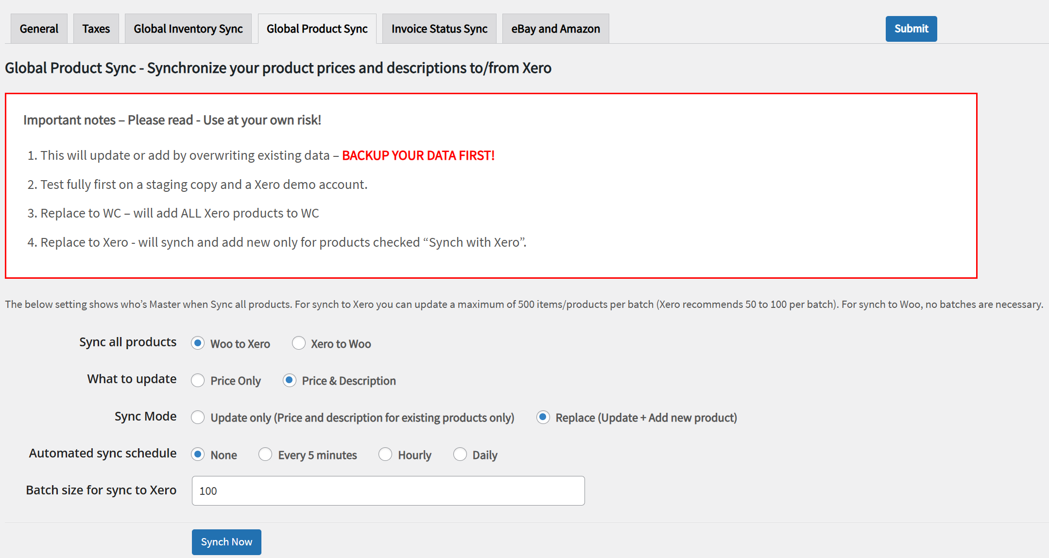Focus the batch size input field
Screen dimensions: 1049x558
(x=388, y=490)
